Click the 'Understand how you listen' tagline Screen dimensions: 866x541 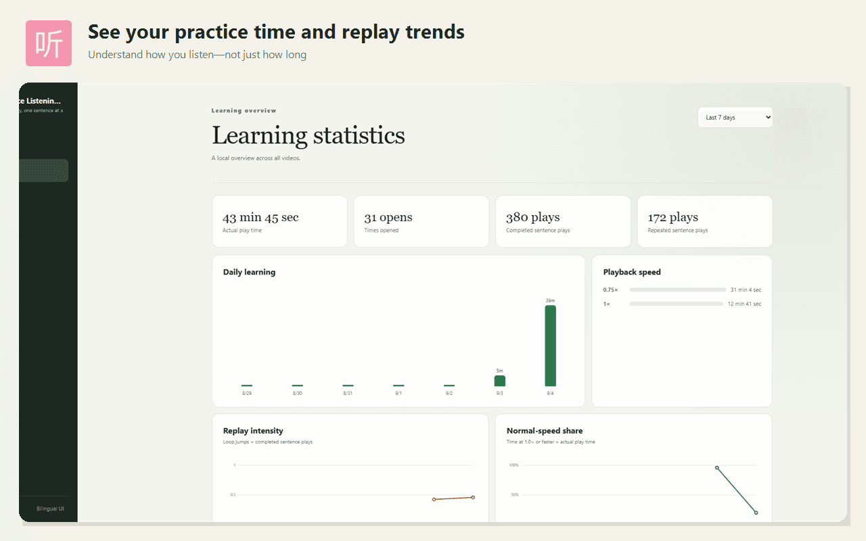(x=197, y=55)
